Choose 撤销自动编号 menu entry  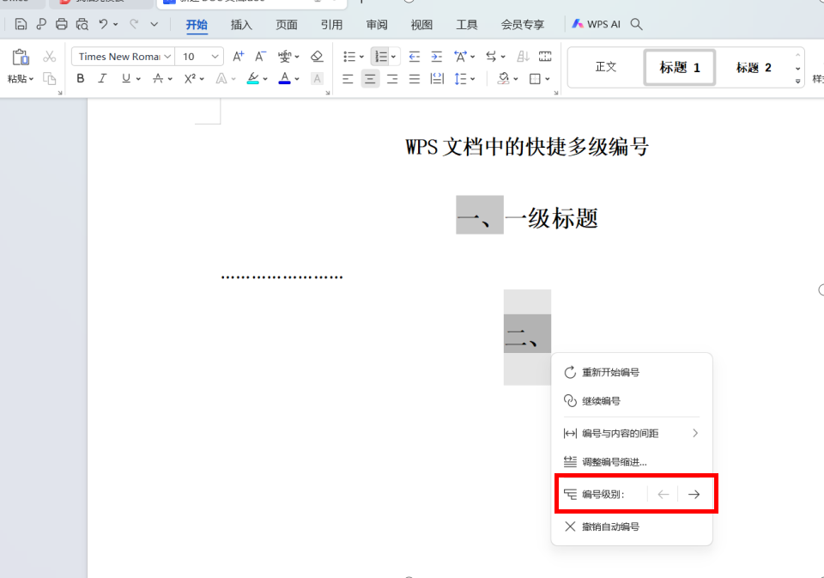click(x=632, y=526)
